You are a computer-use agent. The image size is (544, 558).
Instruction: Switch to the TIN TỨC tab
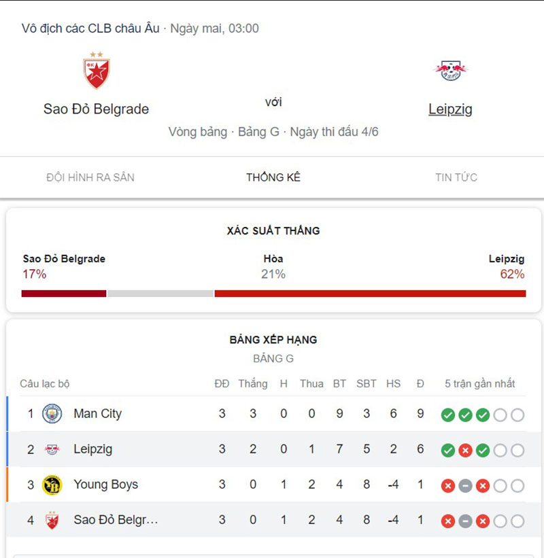click(x=456, y=177)
